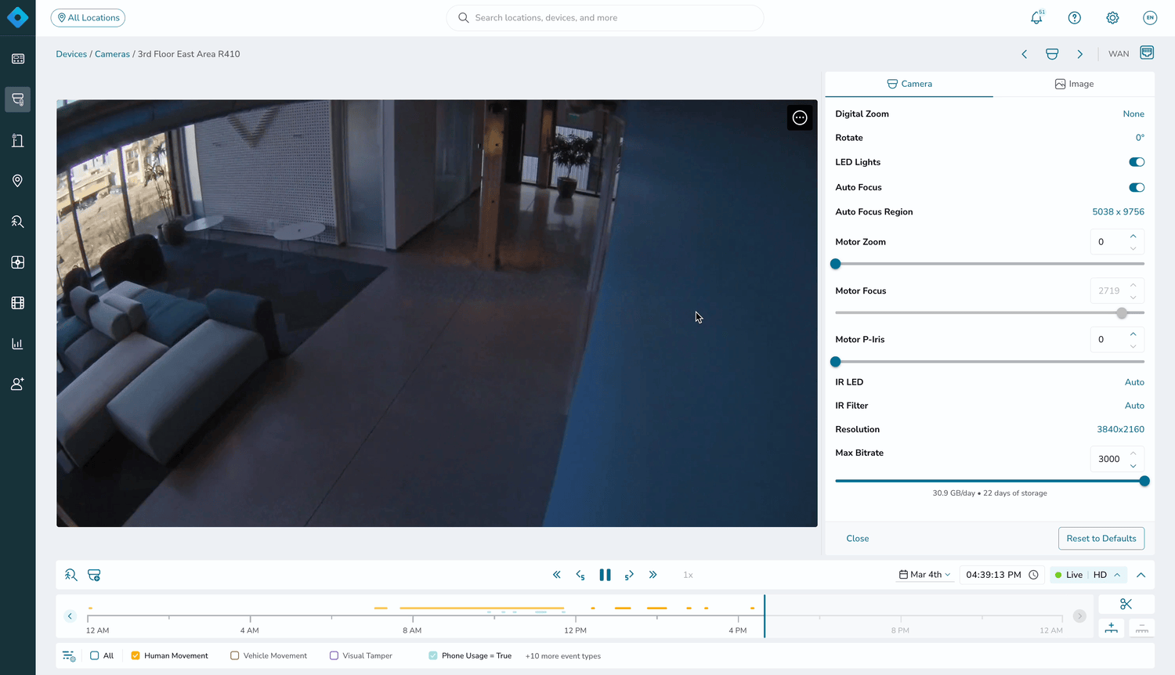Uncheck Phone Usage = True checkbox

433,655
